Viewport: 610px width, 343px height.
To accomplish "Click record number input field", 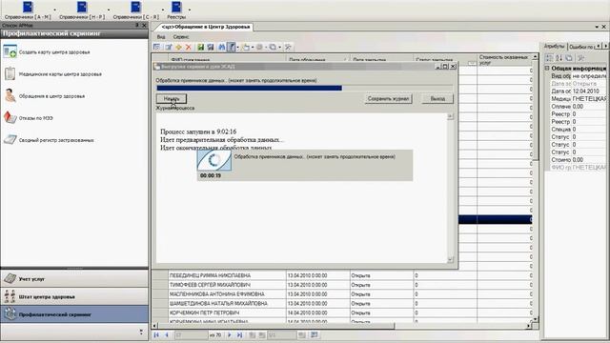I will click(191, 334).
